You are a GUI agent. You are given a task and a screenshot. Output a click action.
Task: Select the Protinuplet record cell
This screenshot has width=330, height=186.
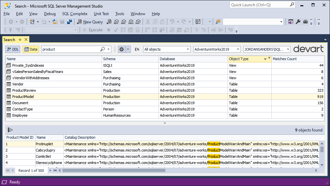49,144
